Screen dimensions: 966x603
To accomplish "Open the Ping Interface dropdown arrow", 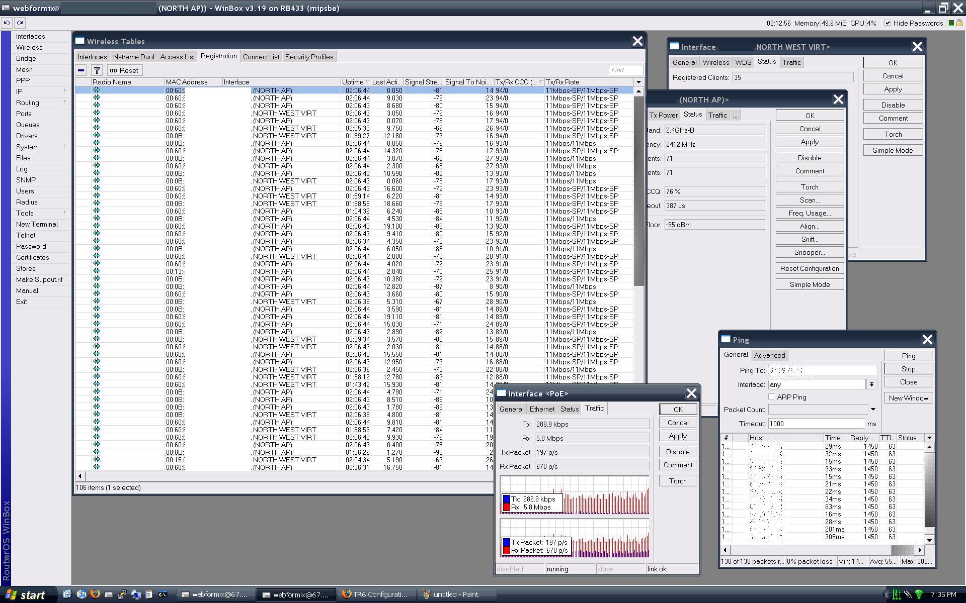I will (871, 384).
